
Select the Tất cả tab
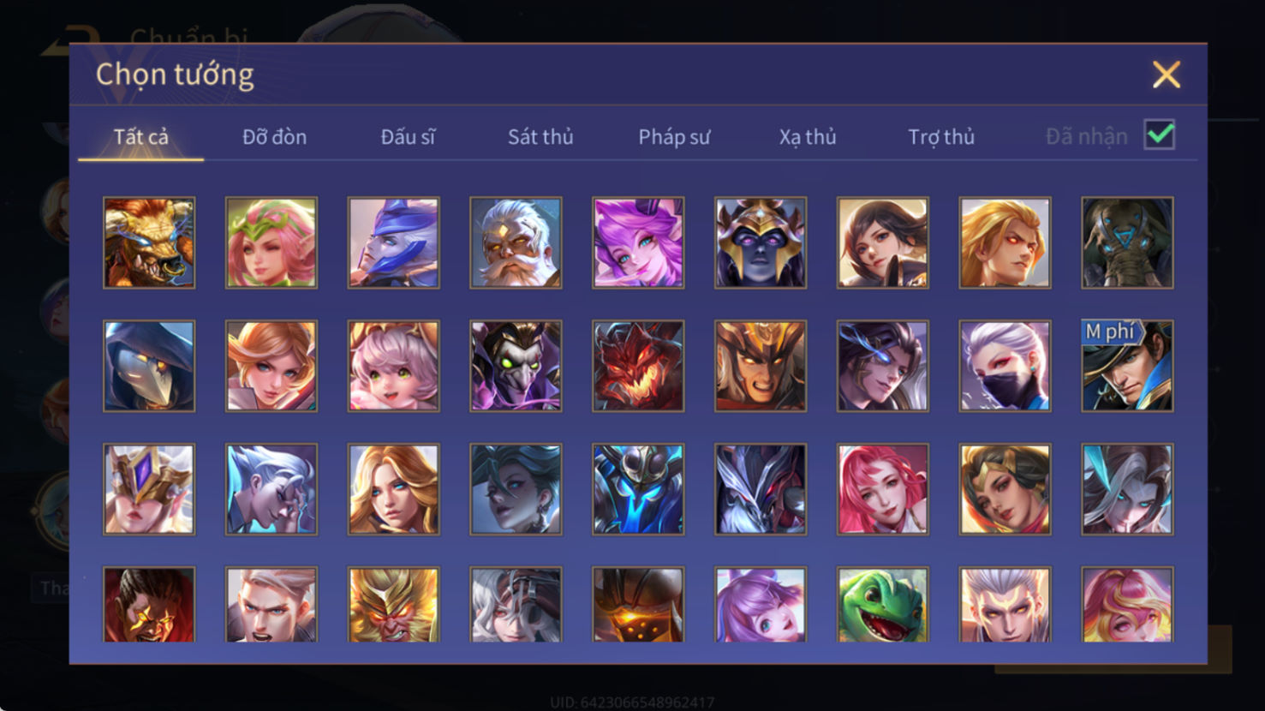141,137
